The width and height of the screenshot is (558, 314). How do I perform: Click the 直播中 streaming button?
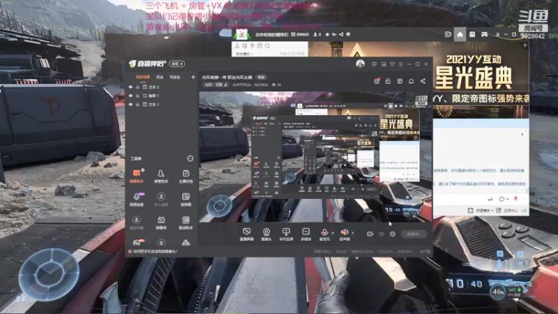click(414, 234)
